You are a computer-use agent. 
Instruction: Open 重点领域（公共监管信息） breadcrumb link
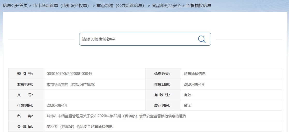tap(121, 5)
